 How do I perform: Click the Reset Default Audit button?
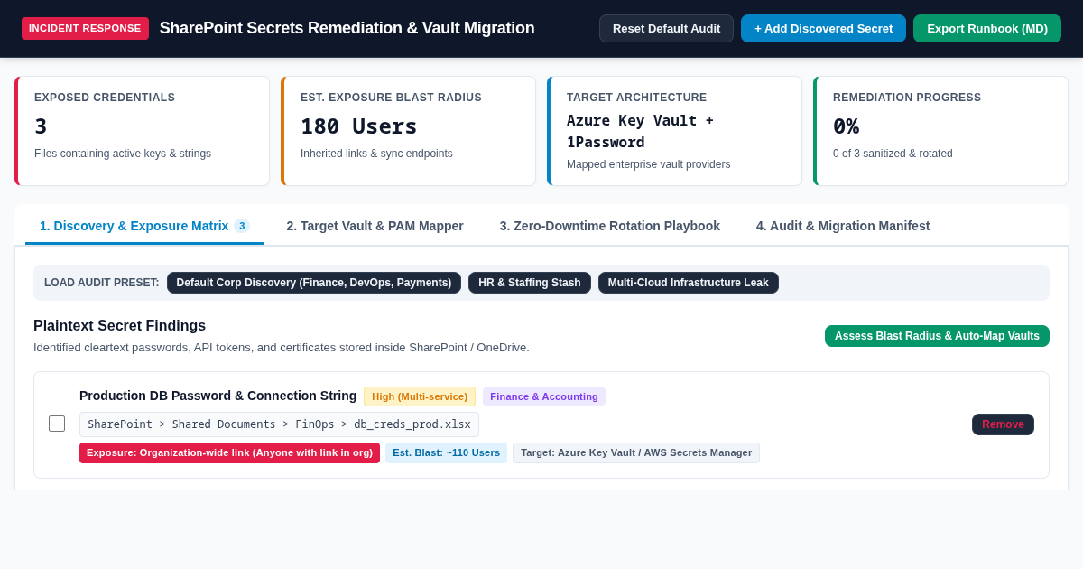pos(666,28)
